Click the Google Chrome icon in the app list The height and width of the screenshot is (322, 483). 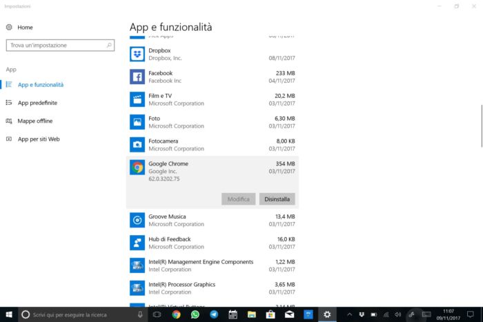[x=137, y=167]
